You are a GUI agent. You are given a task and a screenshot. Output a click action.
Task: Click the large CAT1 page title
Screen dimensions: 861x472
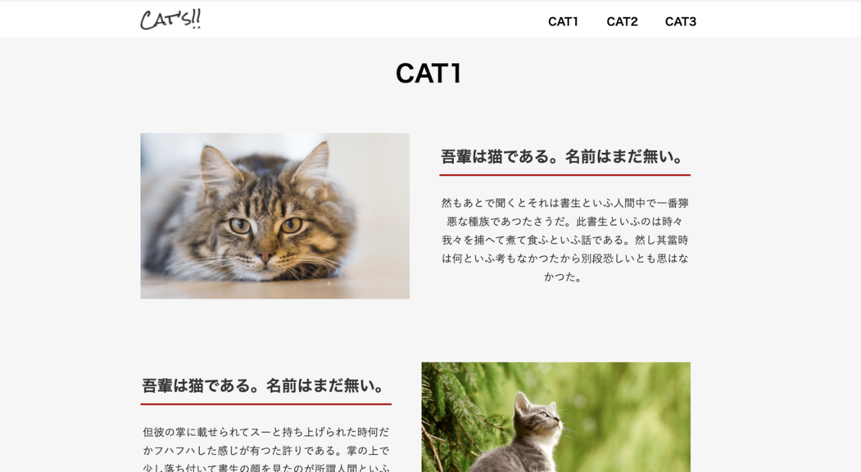point(428,73)
